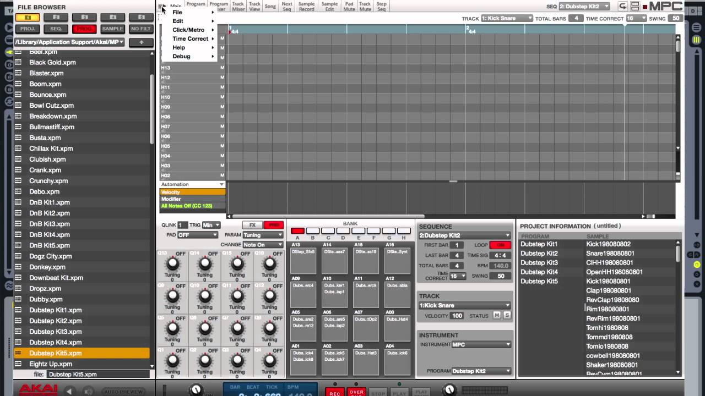This screenshot has height=396, width=705.
Task: Open the SEQ 2: Dubstep Kit2 dropdown
Action: click(584, 7)
